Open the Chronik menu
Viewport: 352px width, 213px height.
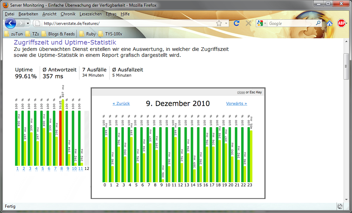coord(68,14)
